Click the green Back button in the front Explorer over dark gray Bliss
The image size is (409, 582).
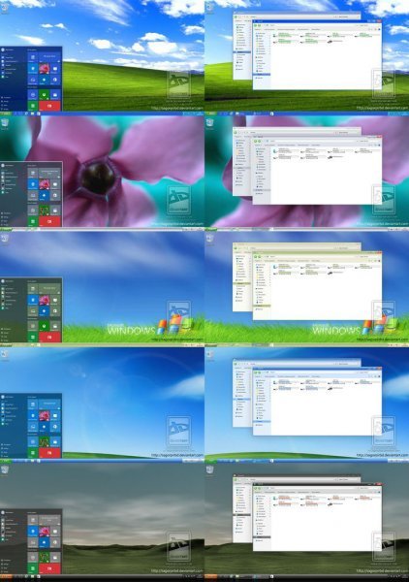point(256,489)
